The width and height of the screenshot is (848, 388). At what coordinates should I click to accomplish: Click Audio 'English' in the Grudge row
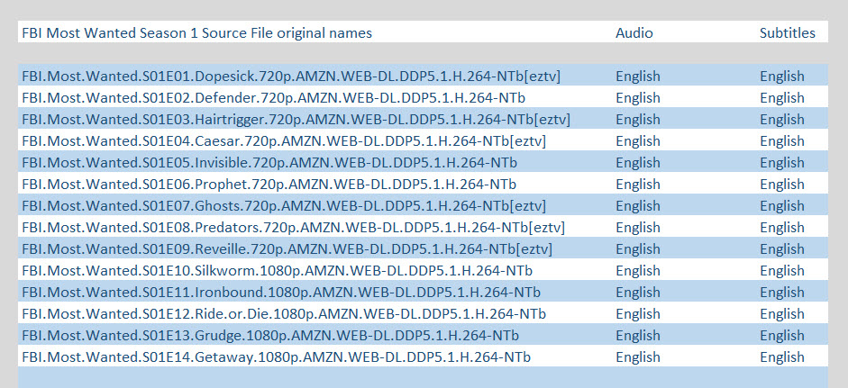638,336
